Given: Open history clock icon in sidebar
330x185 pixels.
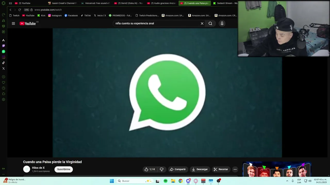Looking at the screenshot, I should (3, 88).
